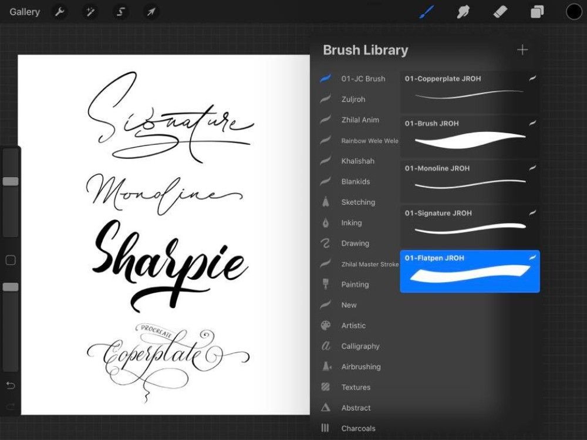The width and height of the screenshot is (587, 440).
Task: Select the Selection S tool
Action: coord(121,12)
